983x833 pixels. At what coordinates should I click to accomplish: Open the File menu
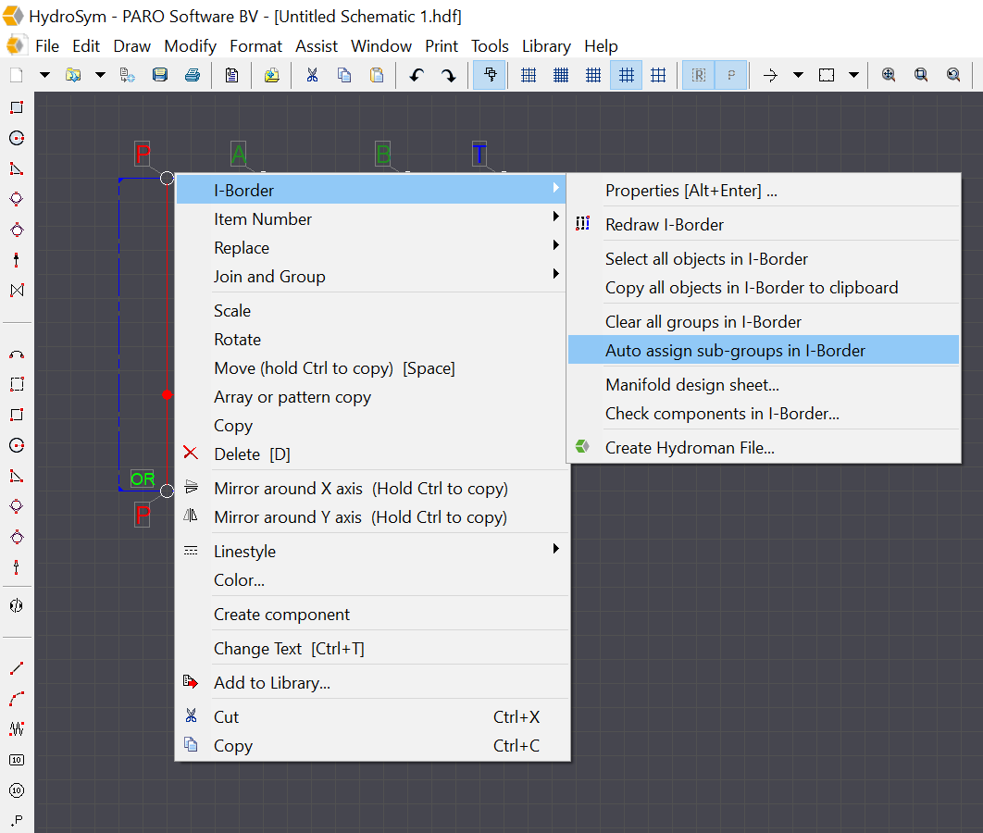tap(47, 45)
